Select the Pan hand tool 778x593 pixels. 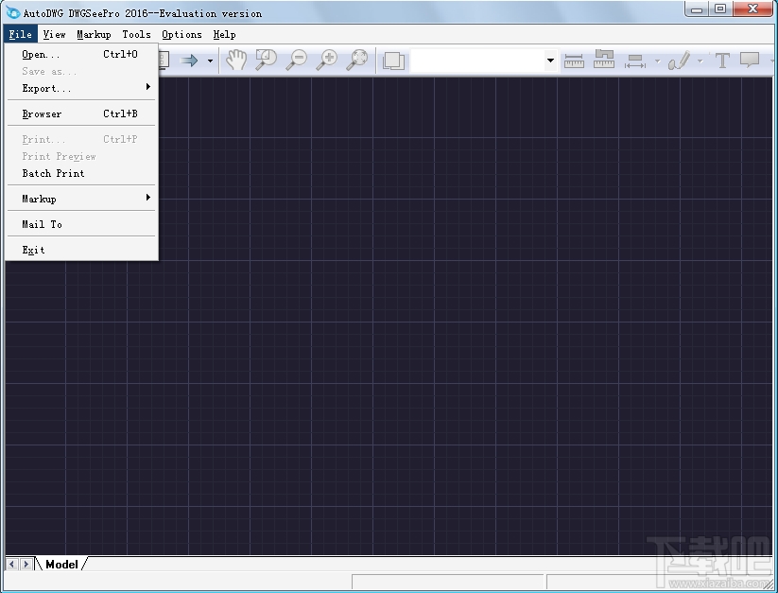tap(236, 60)
